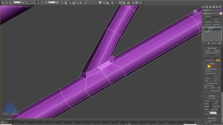223x125 pixels.
Task: Click the Connect edges button
Action: coord(215,109)
